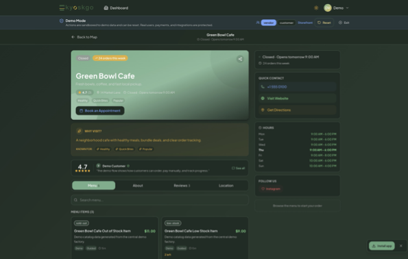Image resolution: width=408 pixels, height=259 pixels.
Task: Open the Storefront link
Action: click(305, 23)
